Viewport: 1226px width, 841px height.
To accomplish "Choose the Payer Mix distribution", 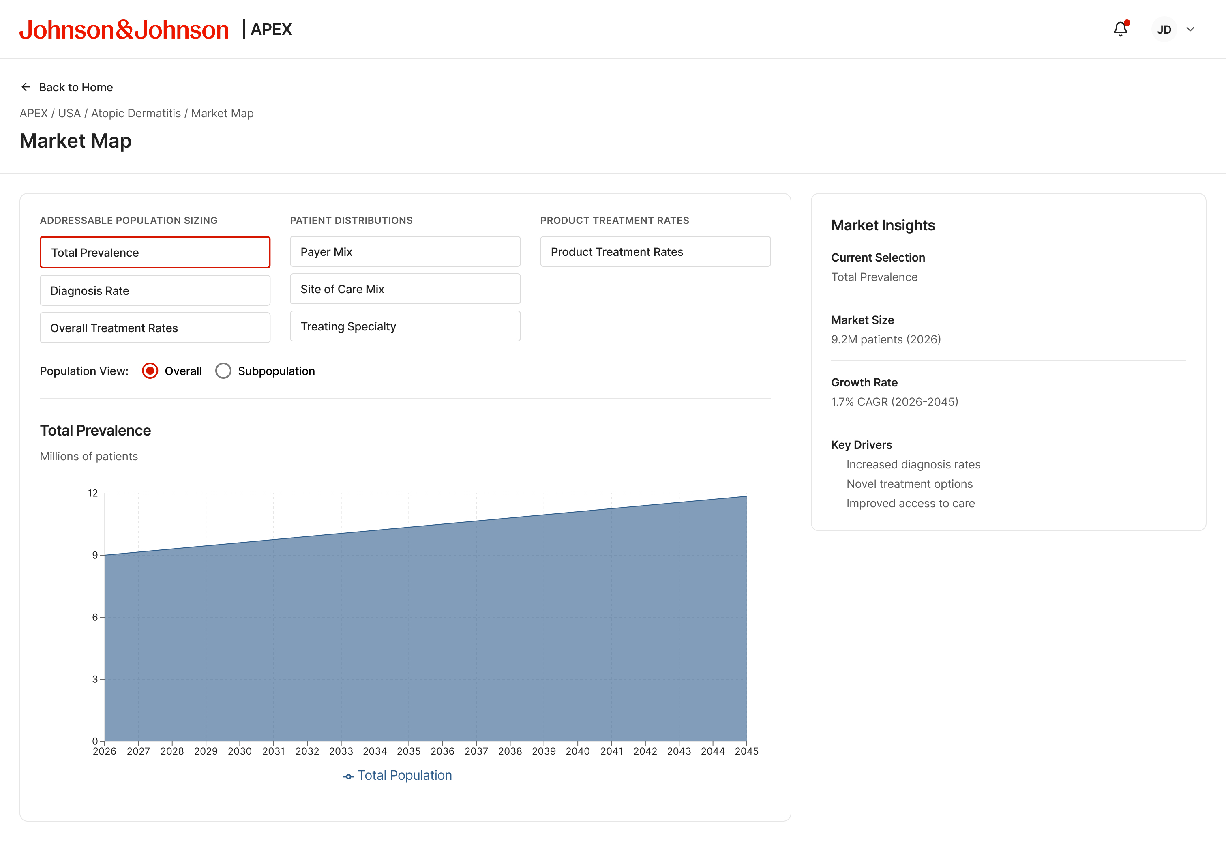I will pyautogui.click(x=405, y=252).
